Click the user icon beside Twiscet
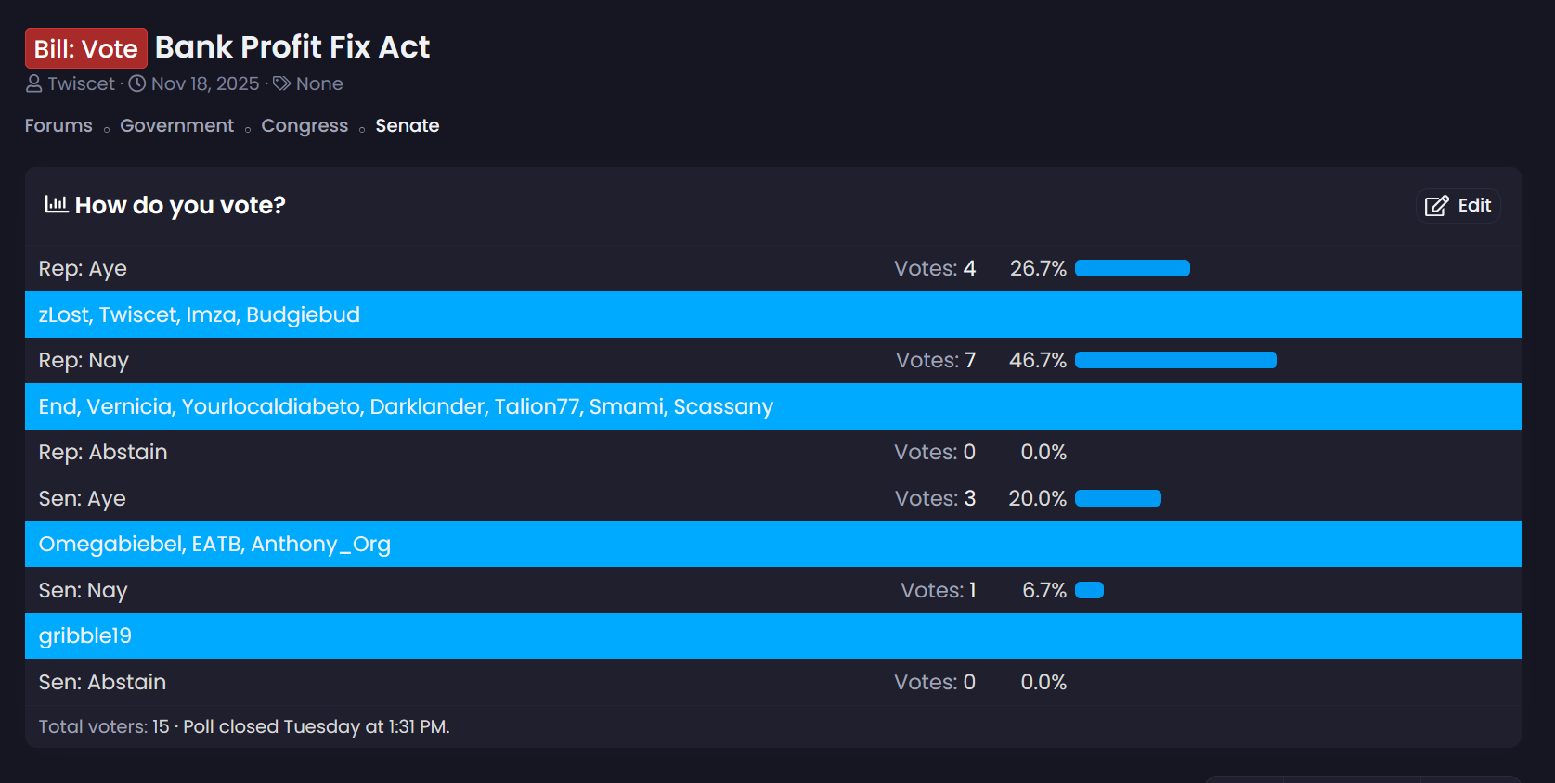 click(x=34, y=84)
